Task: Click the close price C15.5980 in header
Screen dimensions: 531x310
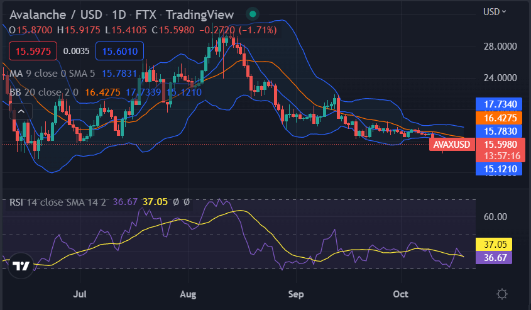Action: [173, 30]
